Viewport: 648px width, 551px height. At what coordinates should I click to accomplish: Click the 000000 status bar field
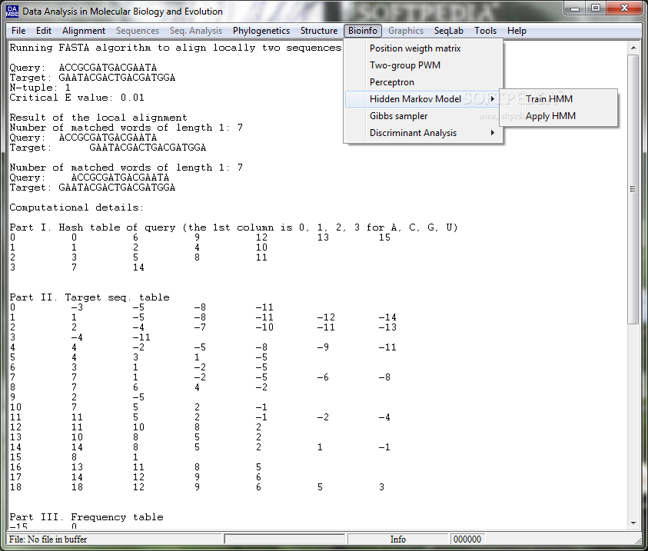pos(467,539)
